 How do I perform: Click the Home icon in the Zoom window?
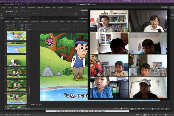[x=76, y=13]
